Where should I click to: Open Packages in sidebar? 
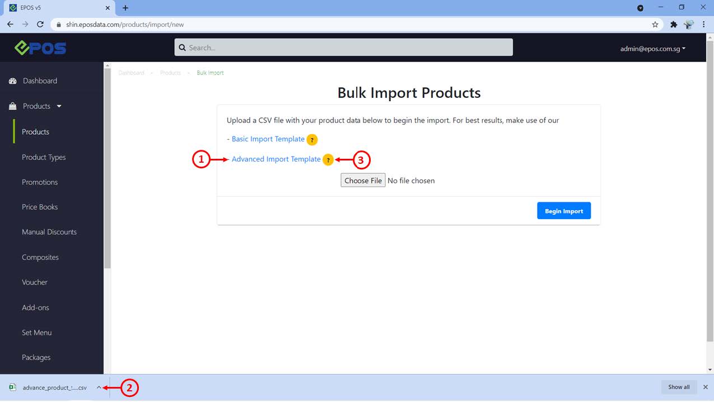[36, 357]
